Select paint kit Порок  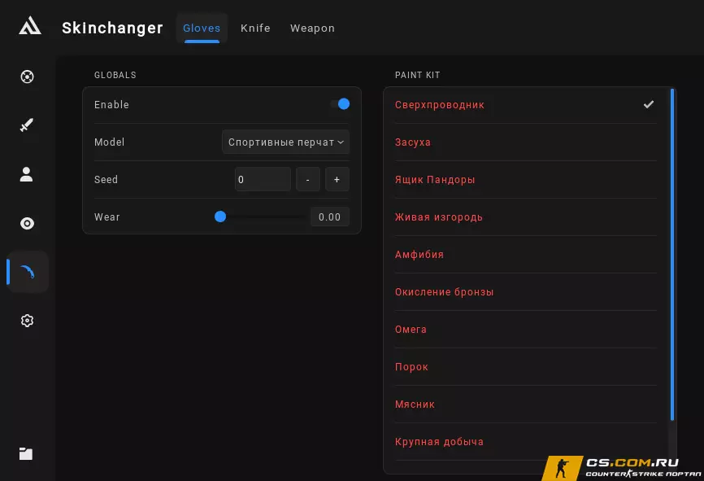525,367
